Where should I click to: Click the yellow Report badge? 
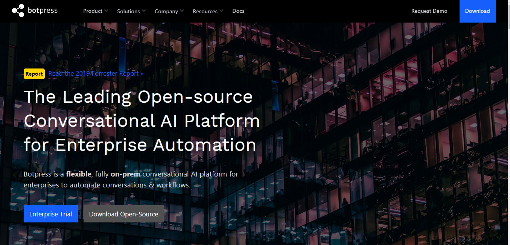tap(34, 74)
